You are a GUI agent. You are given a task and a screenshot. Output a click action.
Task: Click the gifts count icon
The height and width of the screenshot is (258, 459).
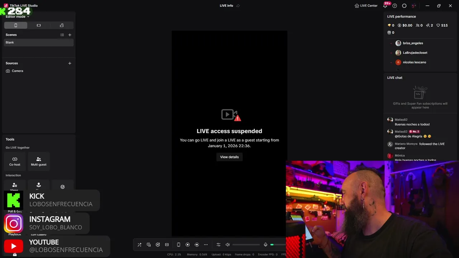pos(391,33)
